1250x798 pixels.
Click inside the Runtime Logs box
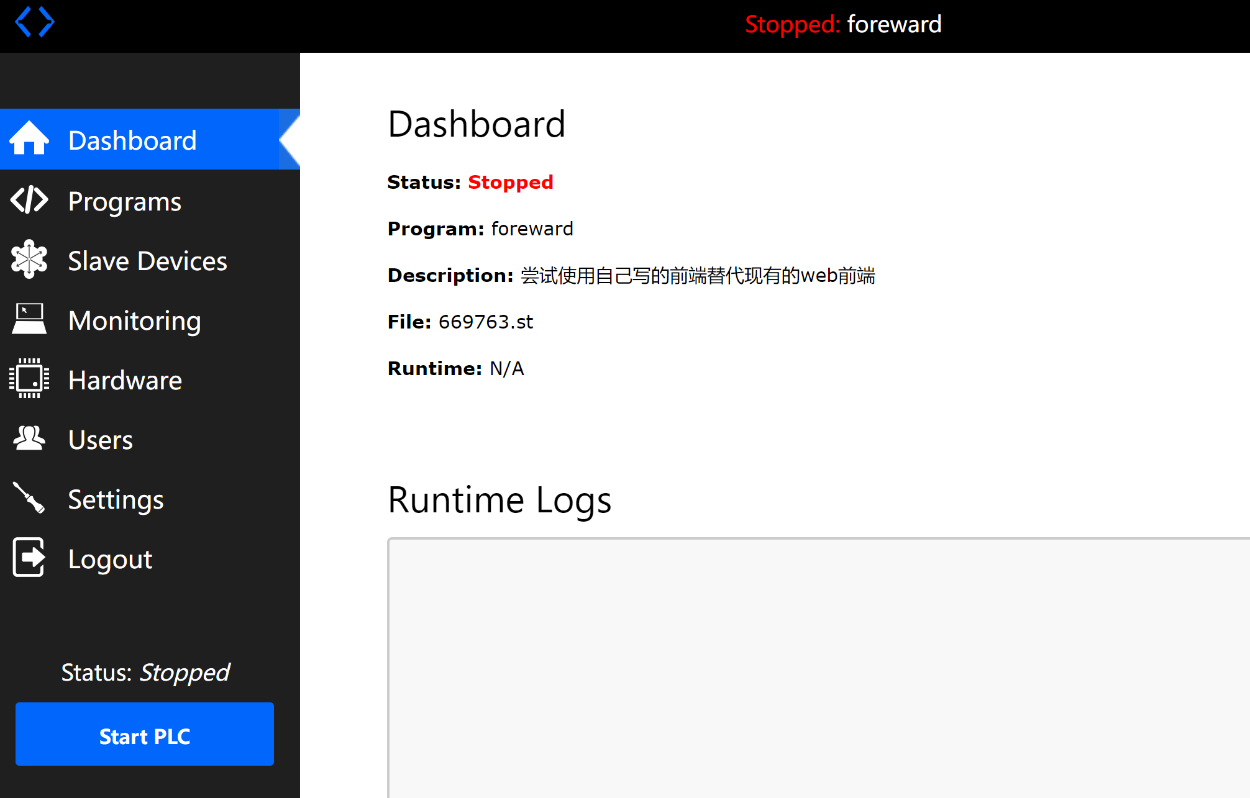pyautogui.click(x=818, y=668)
